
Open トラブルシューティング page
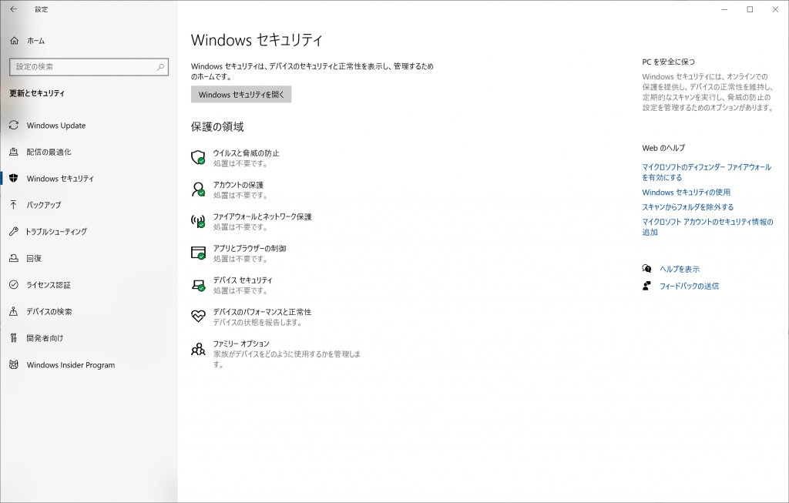pos(56,231)
